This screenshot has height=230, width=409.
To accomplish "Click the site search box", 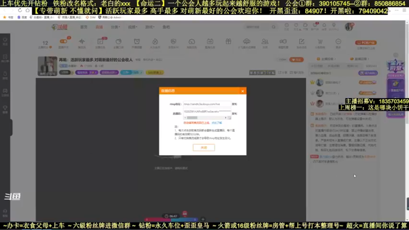I will coord(258,27).
